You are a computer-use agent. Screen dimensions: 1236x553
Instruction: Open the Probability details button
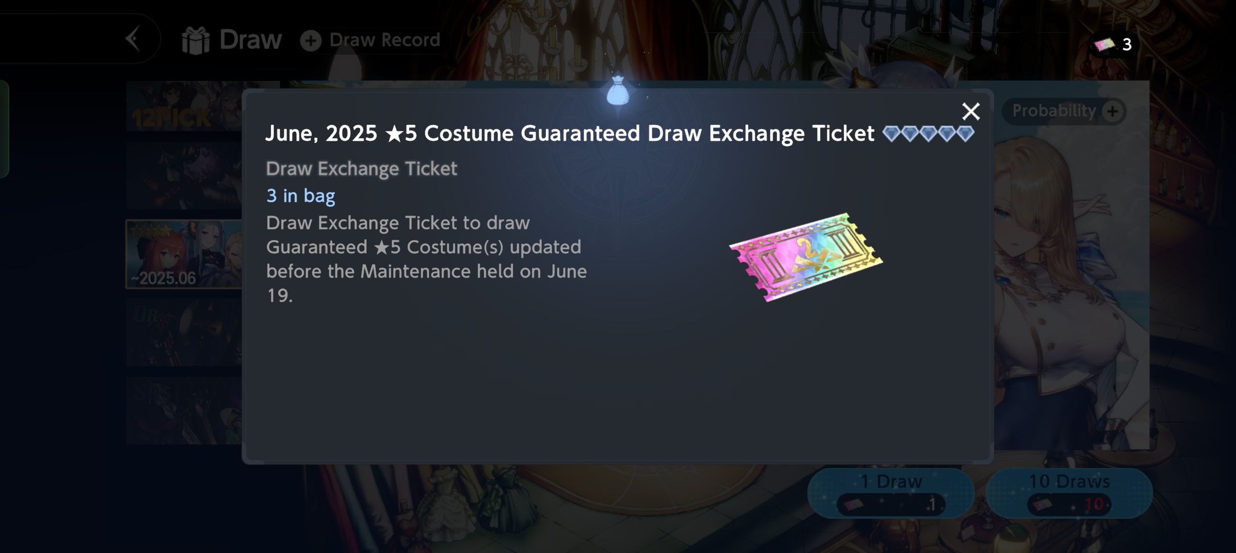[x=1063, y=111]
